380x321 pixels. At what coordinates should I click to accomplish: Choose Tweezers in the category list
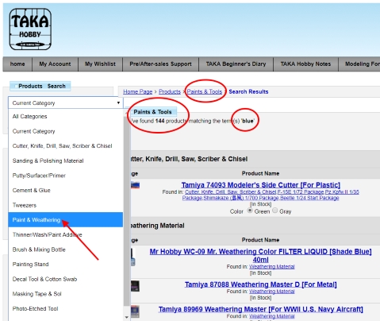(x=66, y=205)
